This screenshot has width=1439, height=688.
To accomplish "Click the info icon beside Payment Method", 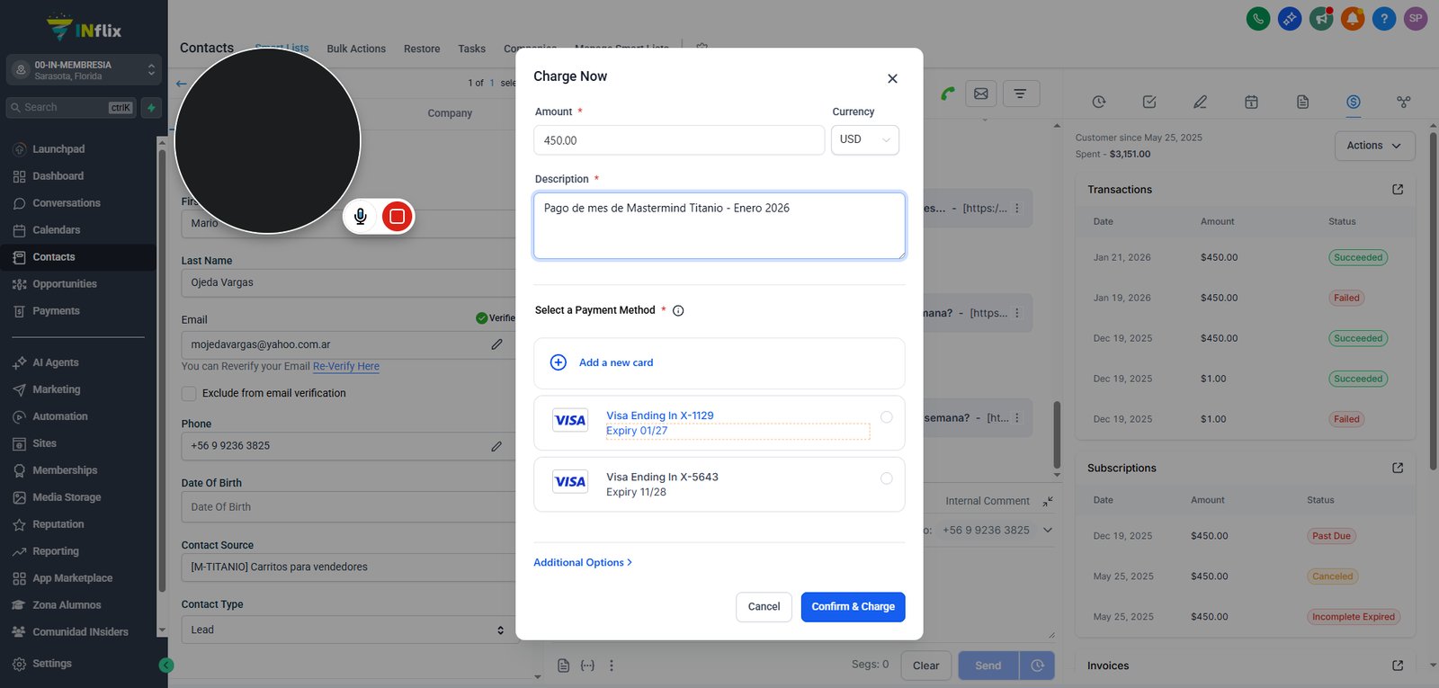I will click(x=678, y=310).
